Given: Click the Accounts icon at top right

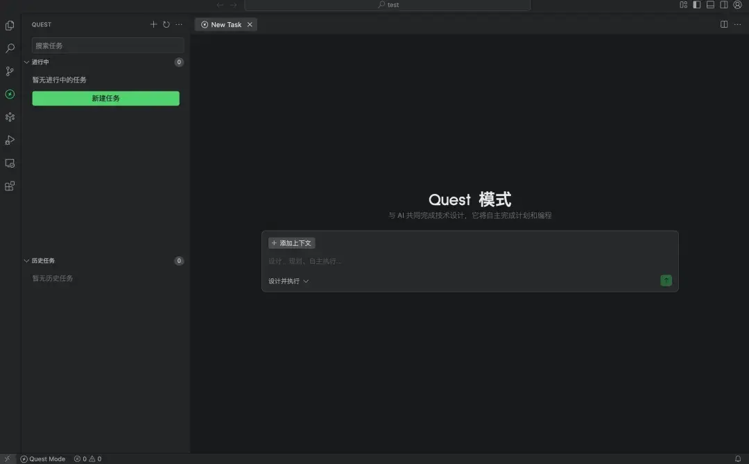Looking at the screenshot, I should [x=737, y=5].
